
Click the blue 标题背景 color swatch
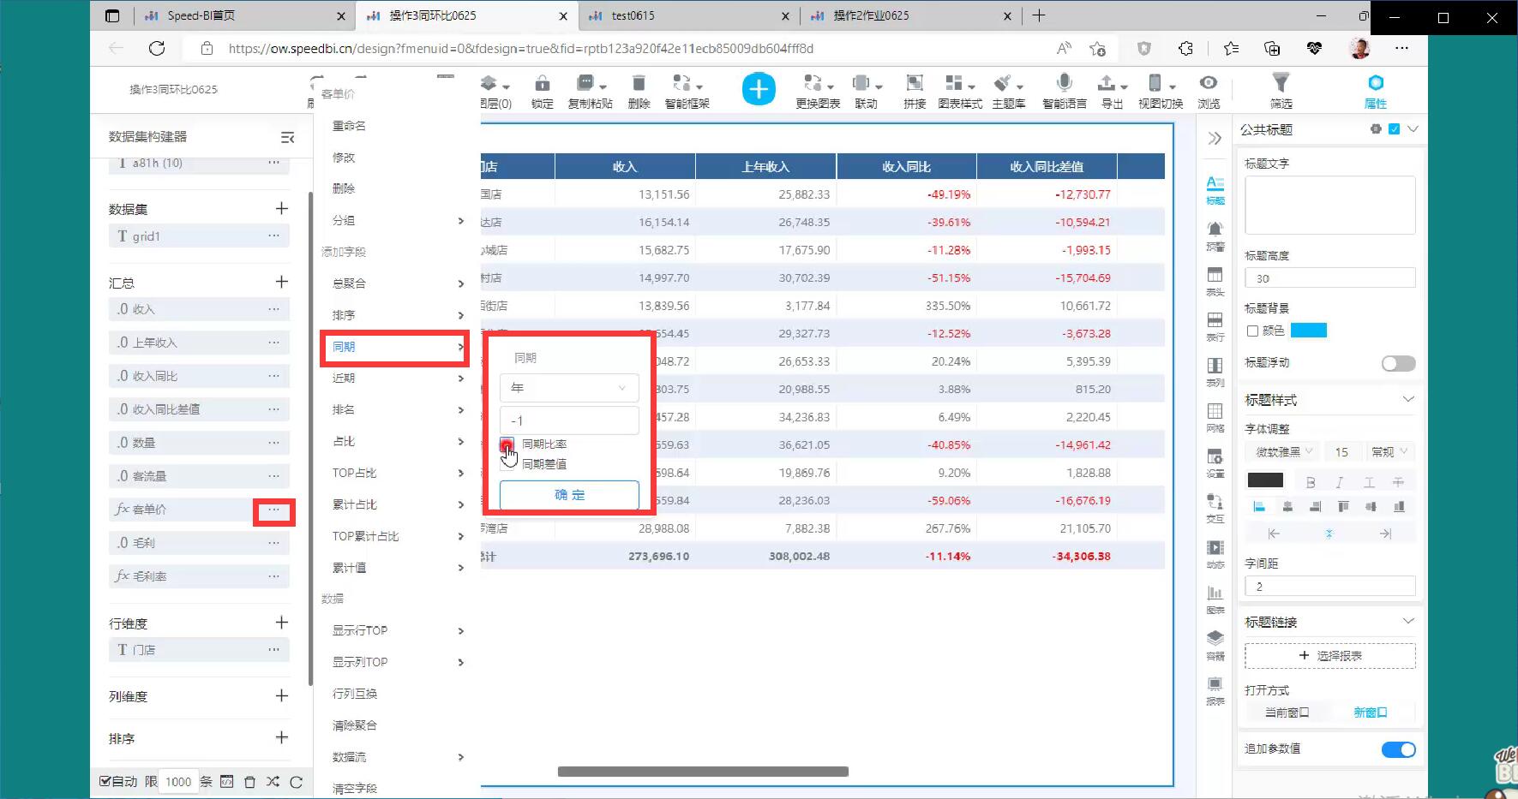[x=1308, y=331]
